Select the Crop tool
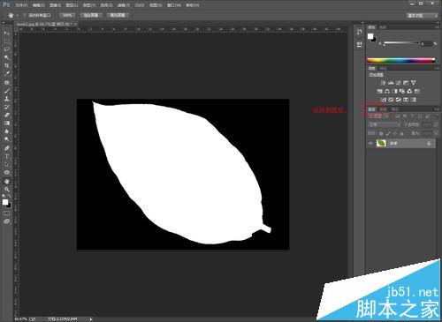Viewport: 442px width, 322px height. coord(6,65)
